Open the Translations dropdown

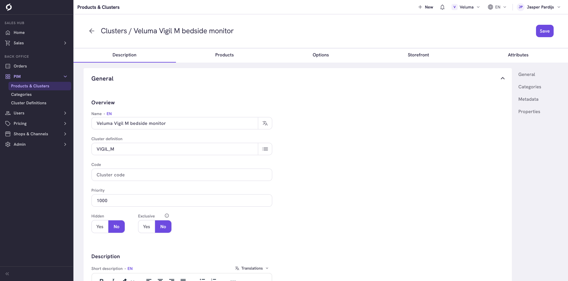point(252,268)
